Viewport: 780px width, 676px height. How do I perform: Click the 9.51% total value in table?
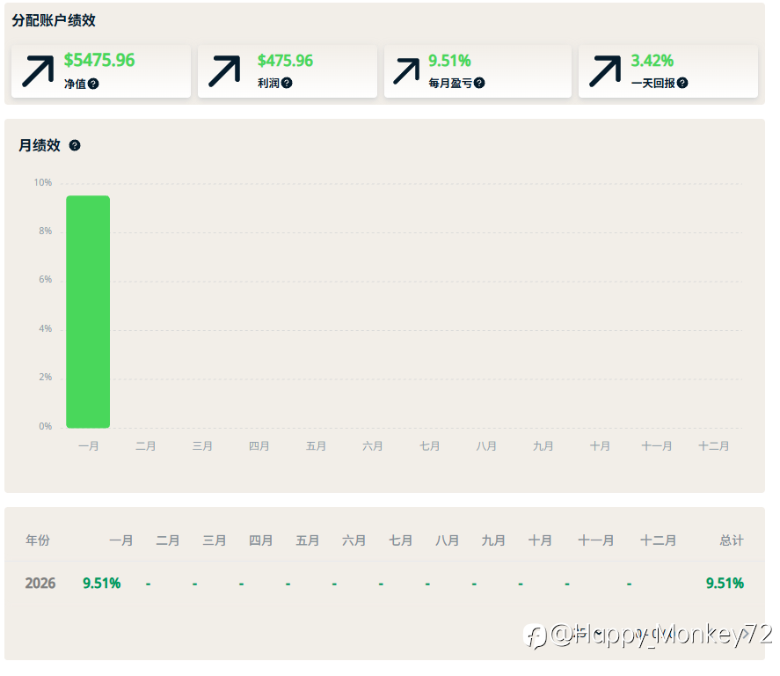725,583
